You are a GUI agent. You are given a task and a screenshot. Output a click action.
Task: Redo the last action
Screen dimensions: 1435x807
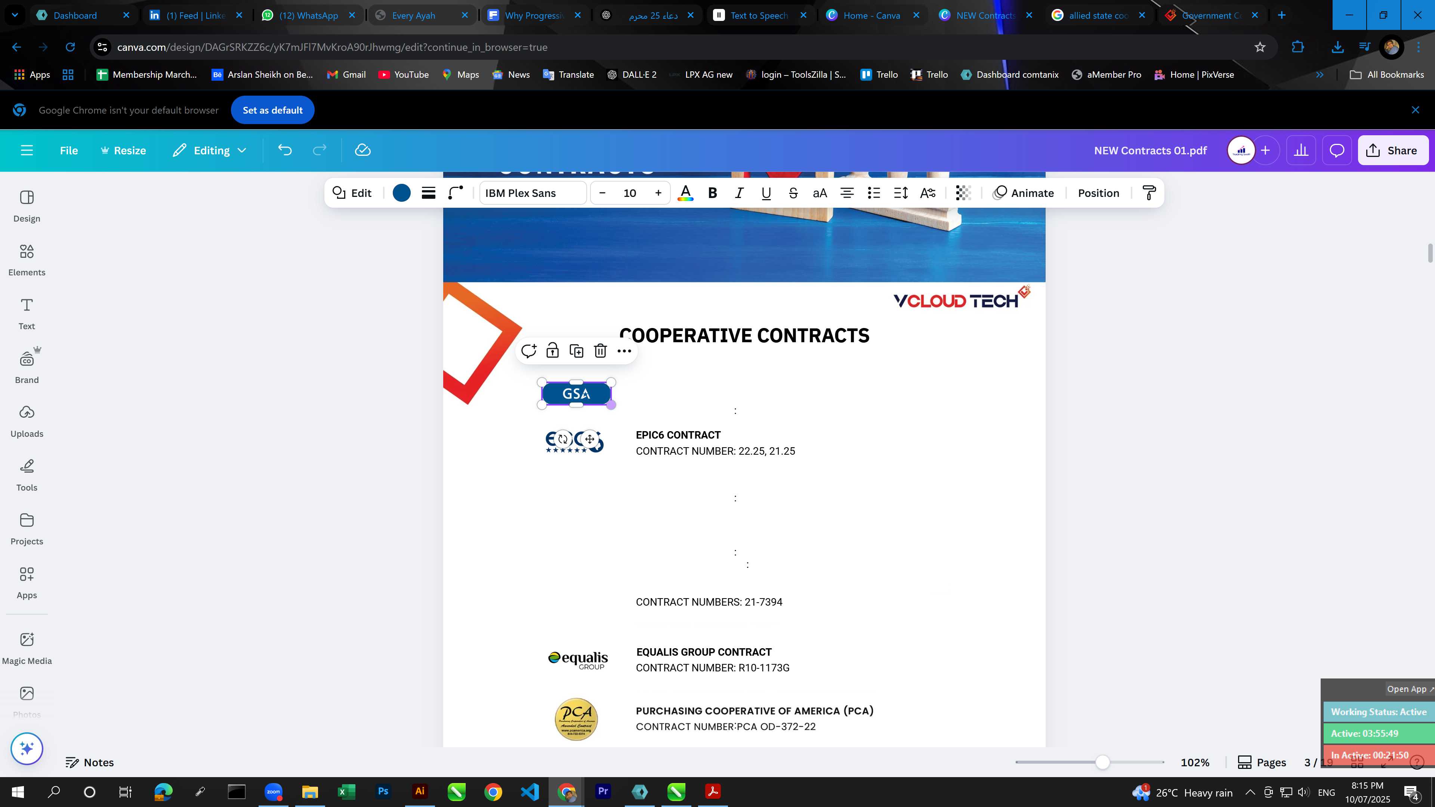pyautogui.click(x=319, y=150)
